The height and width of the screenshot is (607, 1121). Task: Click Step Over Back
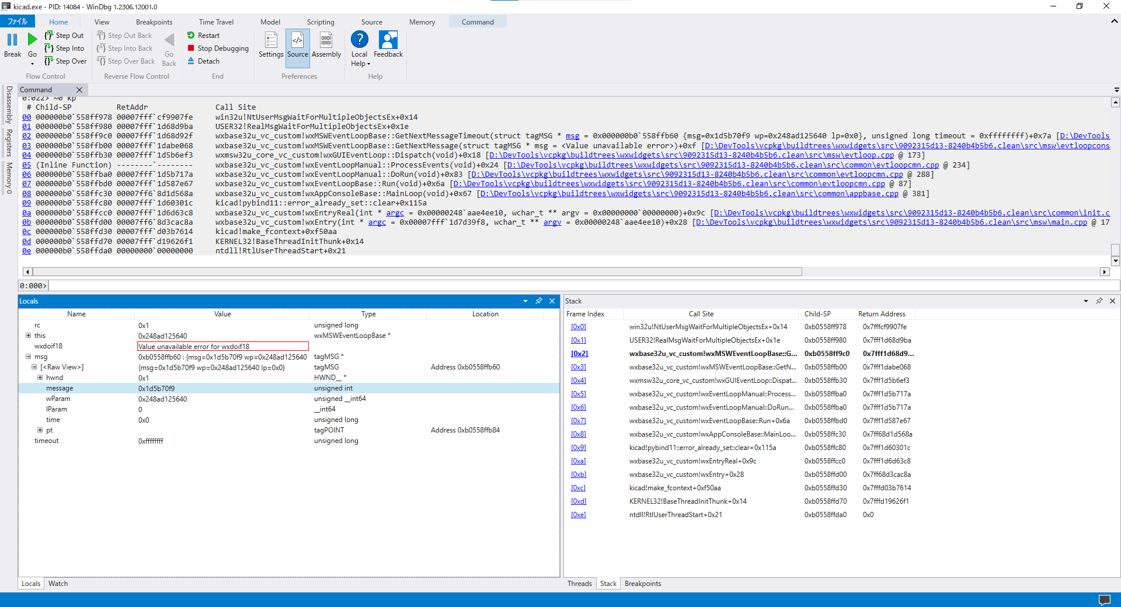126,61
